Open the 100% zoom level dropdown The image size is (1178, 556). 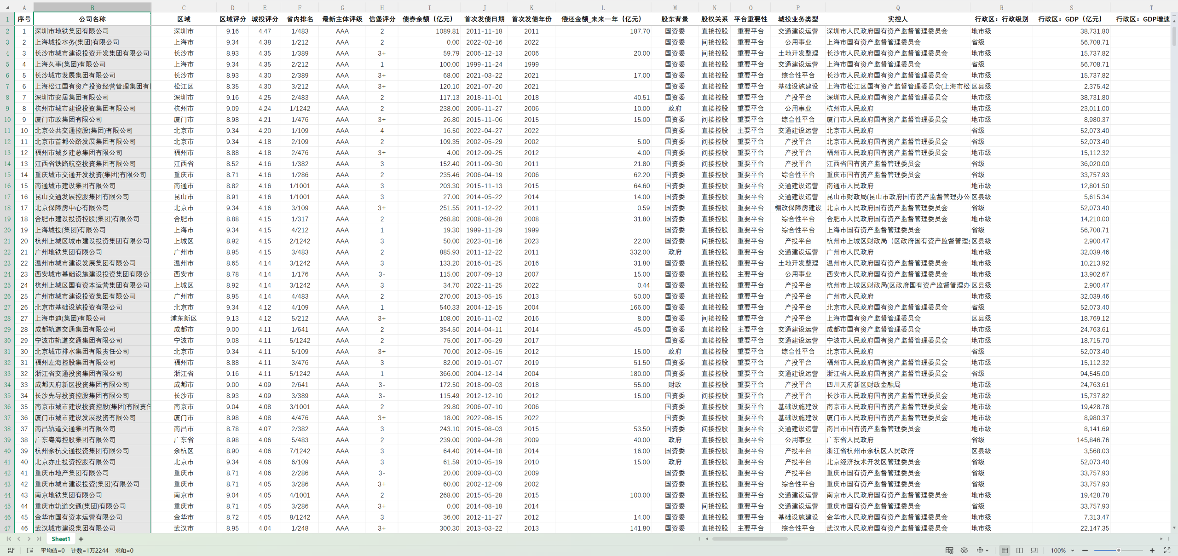coord(1062,550)
